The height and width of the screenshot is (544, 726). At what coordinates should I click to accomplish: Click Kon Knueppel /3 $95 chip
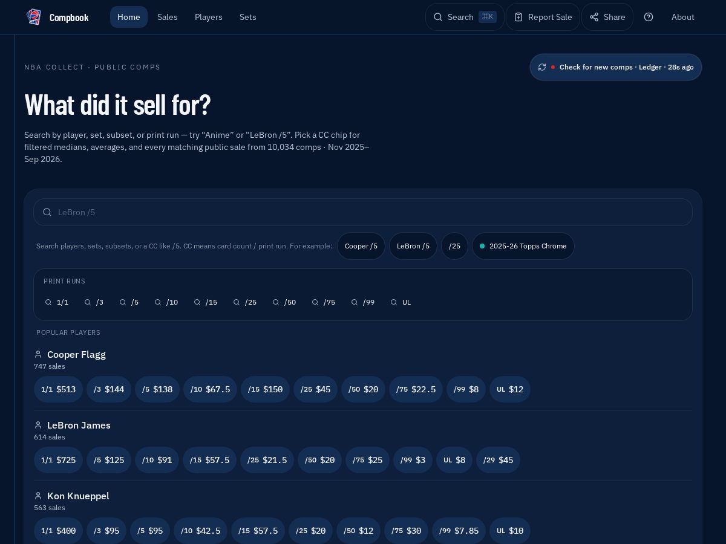[106, 531]
